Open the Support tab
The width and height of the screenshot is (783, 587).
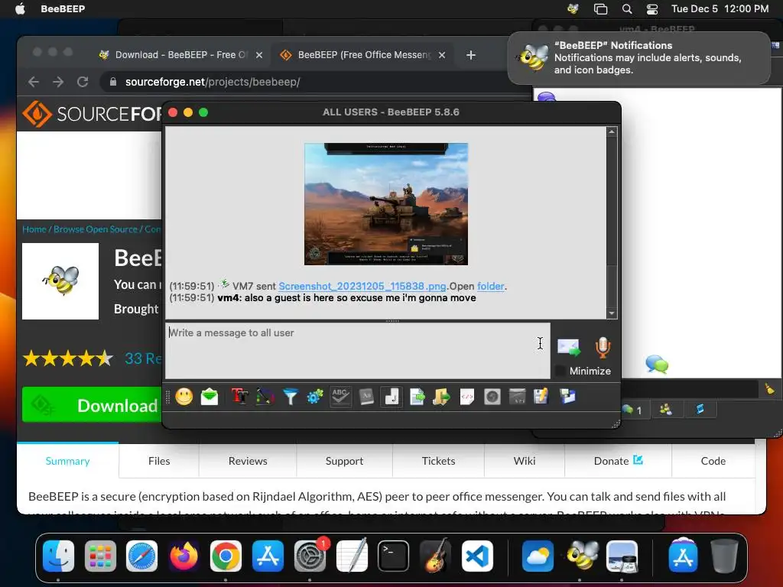[x=345, y=461]
